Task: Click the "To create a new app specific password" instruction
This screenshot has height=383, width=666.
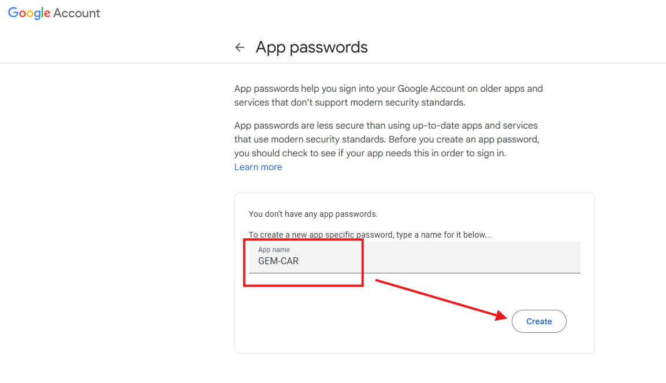Action: (x=370, y=235)
